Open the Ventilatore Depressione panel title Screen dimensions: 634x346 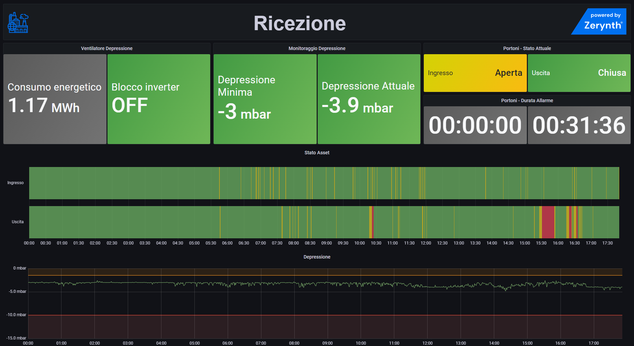[106, 48]
